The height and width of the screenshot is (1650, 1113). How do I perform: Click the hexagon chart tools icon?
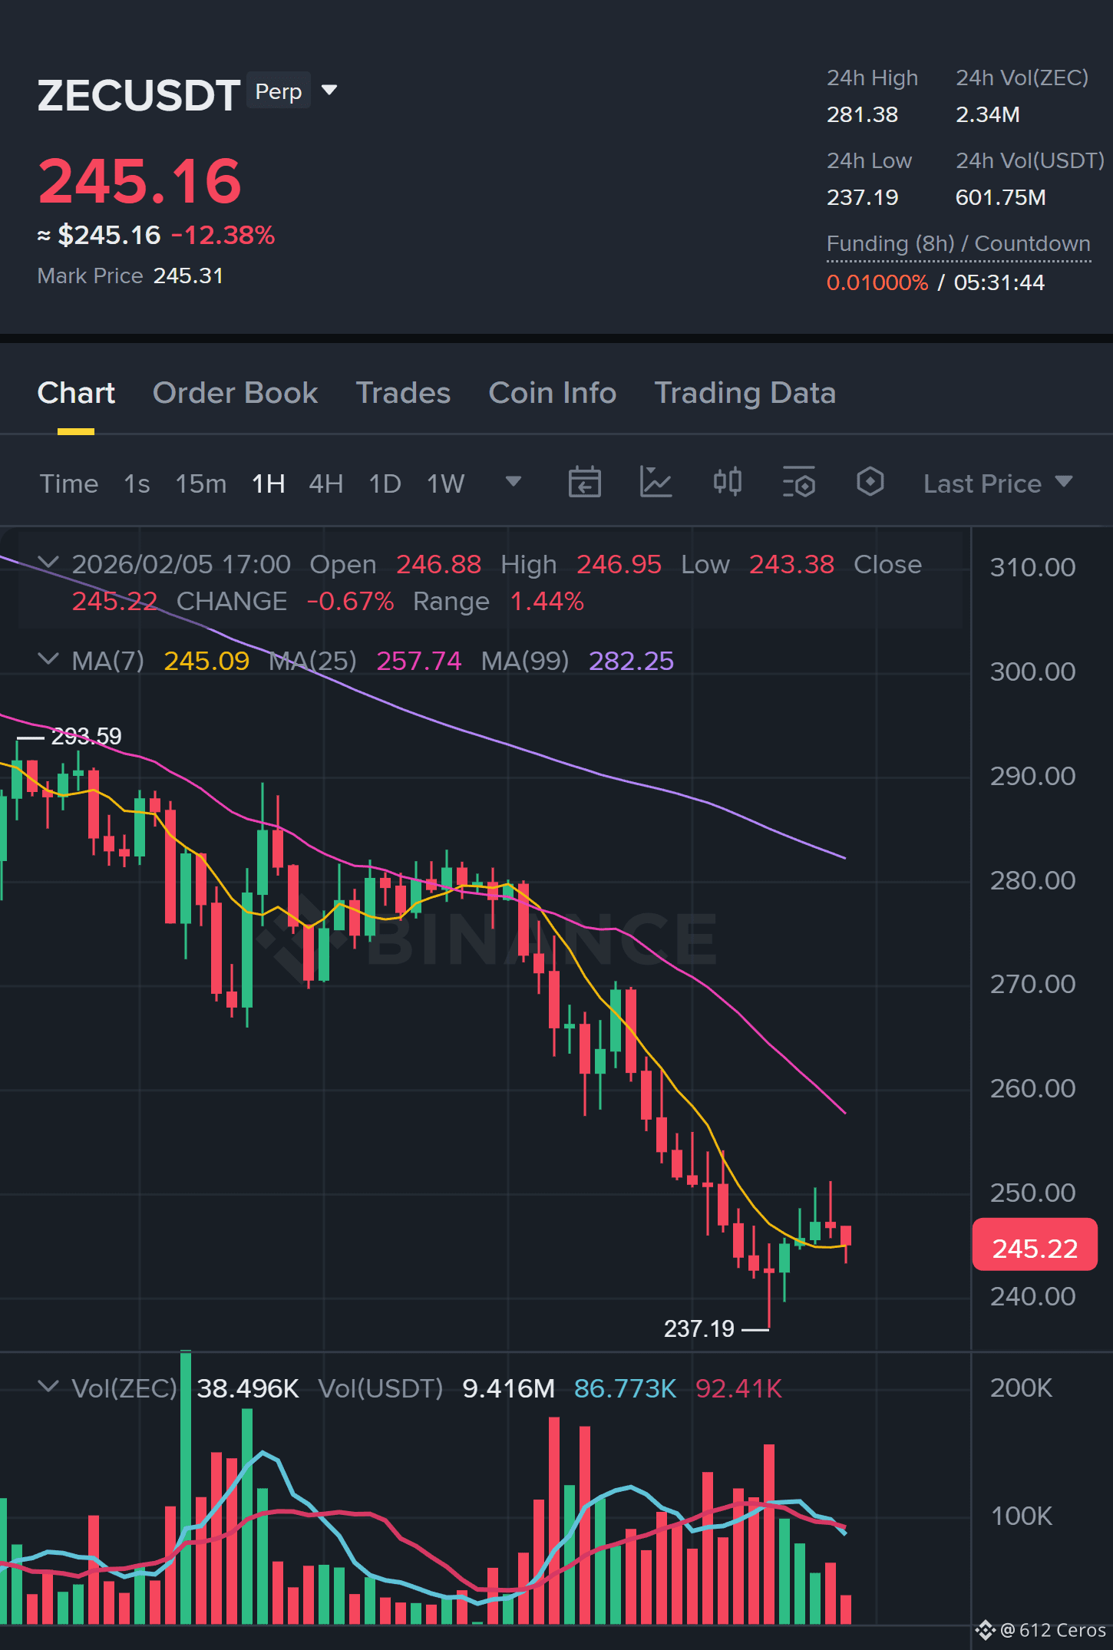pos(870,483)
